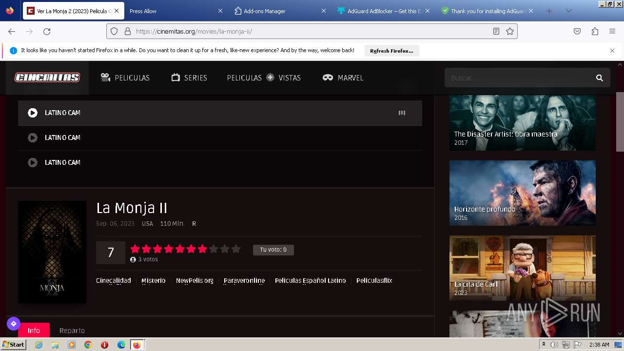Viewport: 624px width, 351px height.
Task: Open the MARVEL menu item
Action: (x=343, y=78)
